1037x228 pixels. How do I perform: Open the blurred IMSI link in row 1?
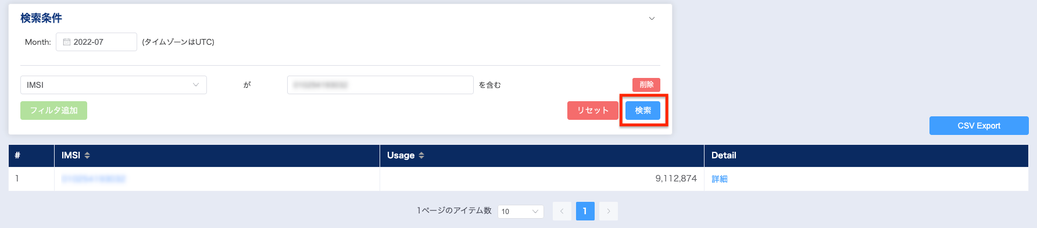(94, 179)
